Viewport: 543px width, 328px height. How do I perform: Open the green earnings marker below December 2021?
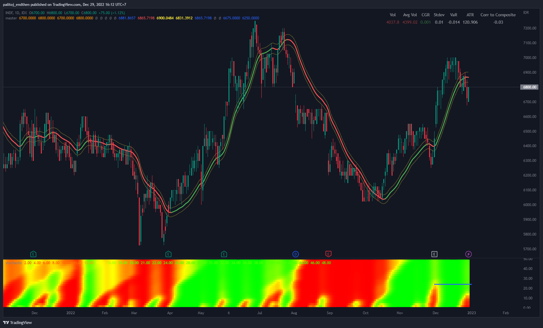coord(33,254)
